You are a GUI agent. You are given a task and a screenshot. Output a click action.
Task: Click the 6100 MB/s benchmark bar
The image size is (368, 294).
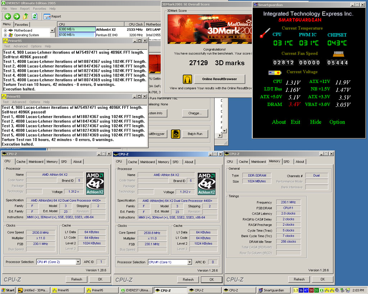tap(77, 35)
